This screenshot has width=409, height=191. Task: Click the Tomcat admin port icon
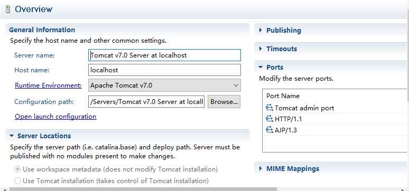[x=269, y=108]
